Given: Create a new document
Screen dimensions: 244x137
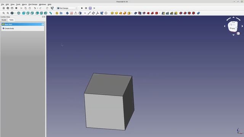Looking at the screenshot, I should (x=3, y=8).
